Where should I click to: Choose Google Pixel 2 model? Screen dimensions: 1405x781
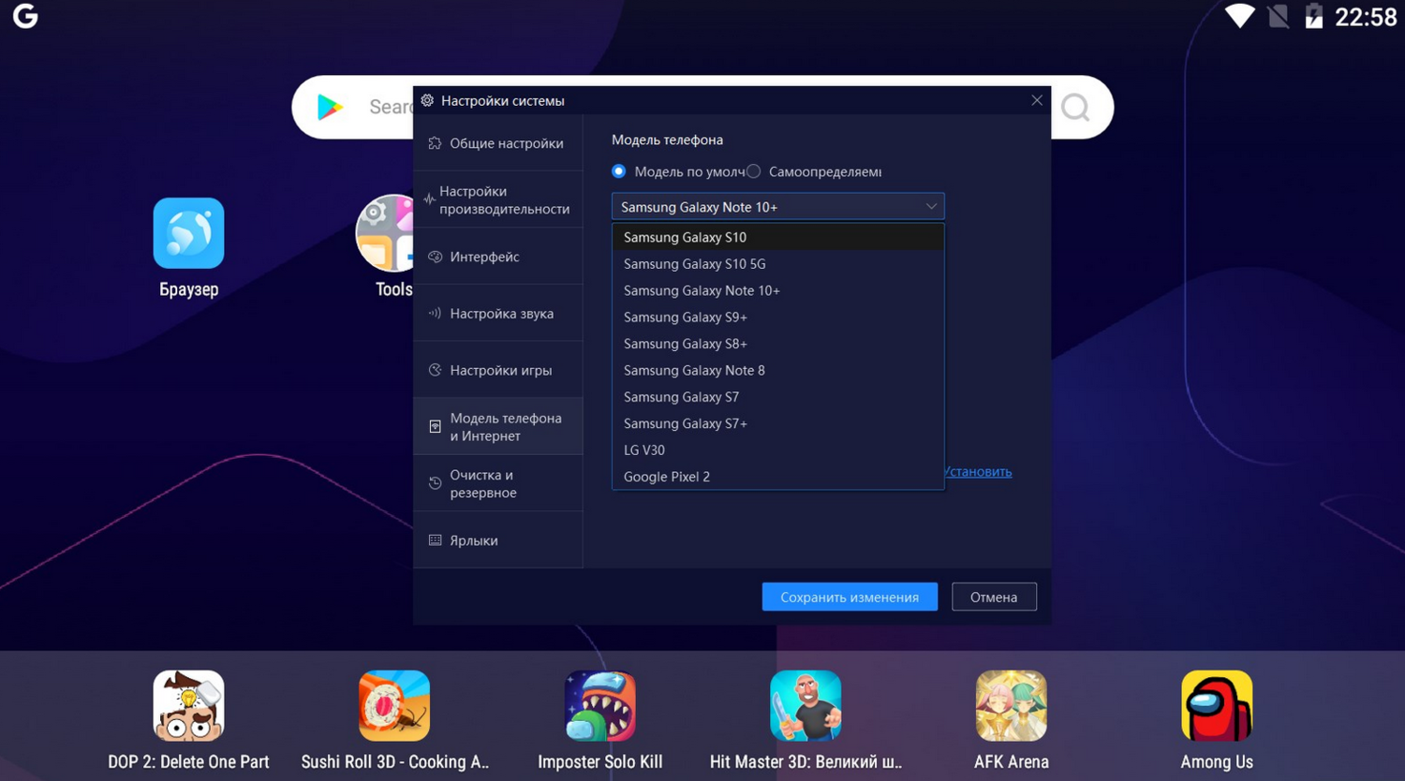[x=777, y=477]
